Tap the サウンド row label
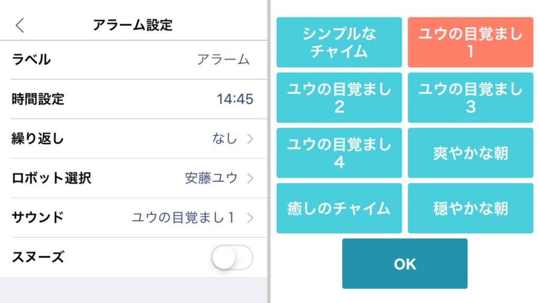539x303 pixels. click(38, 218)
